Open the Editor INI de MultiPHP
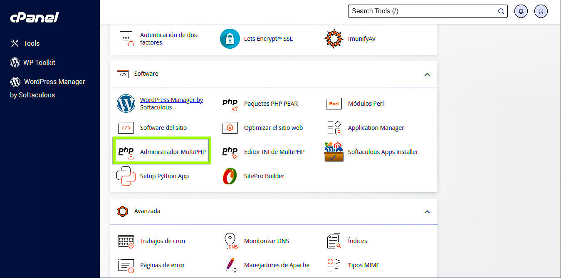561x278 pixels. click(274, 151)
